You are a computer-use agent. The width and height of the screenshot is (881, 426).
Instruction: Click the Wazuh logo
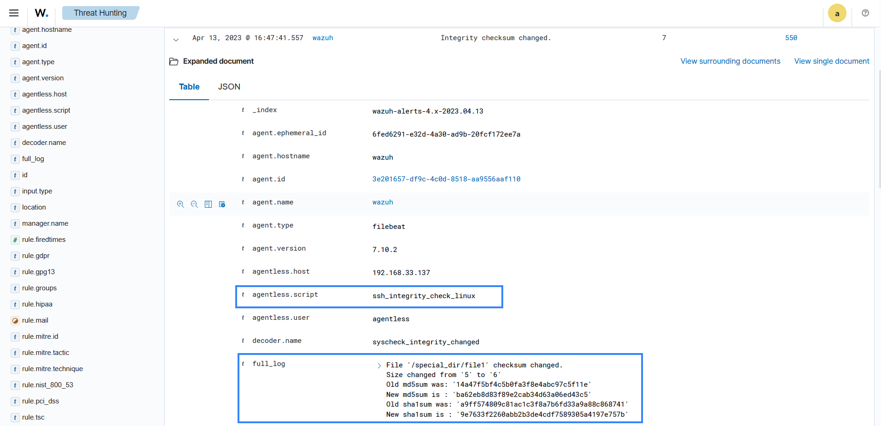[x=42, y=13]
